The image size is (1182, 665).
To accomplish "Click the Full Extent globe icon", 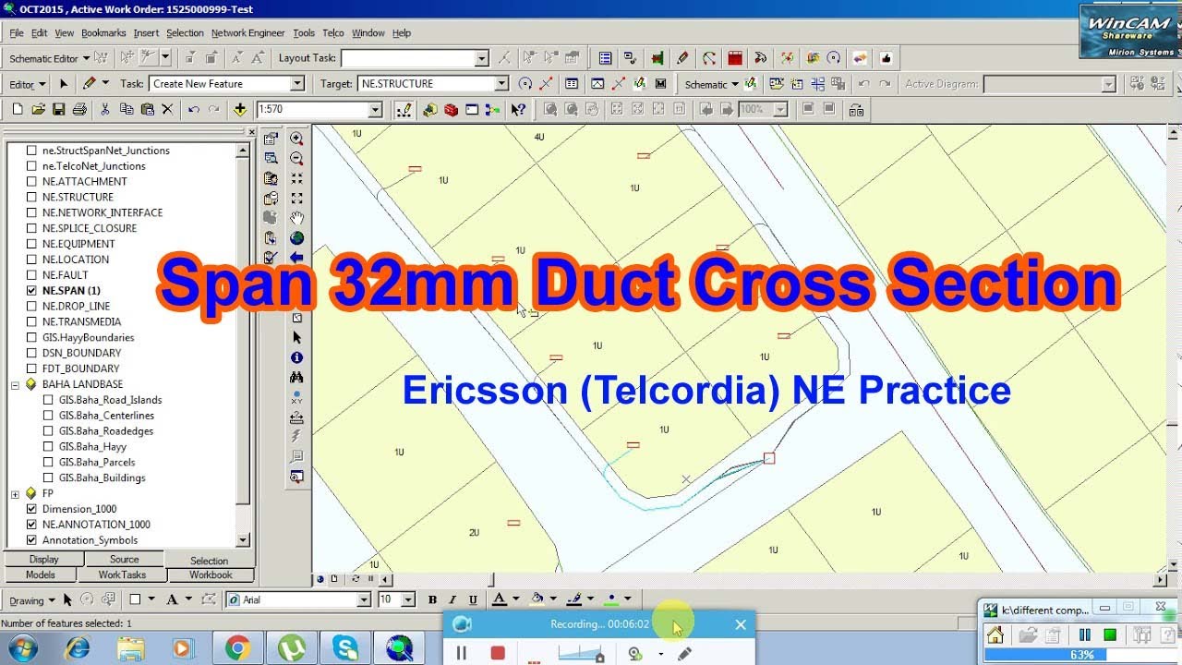I will 296,238.
